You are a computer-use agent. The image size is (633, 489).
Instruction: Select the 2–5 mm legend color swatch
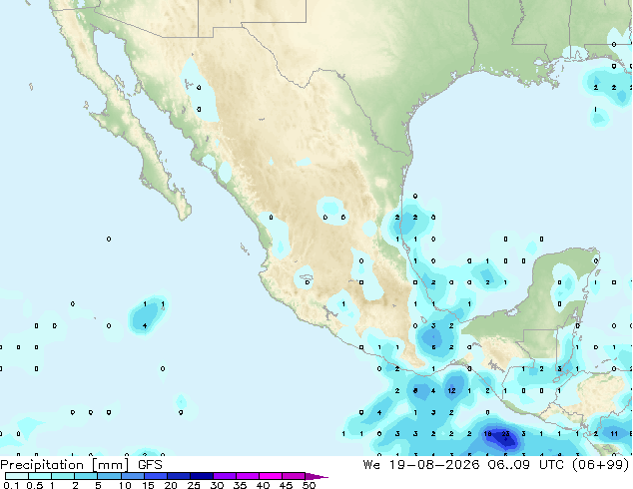[86, 476]
